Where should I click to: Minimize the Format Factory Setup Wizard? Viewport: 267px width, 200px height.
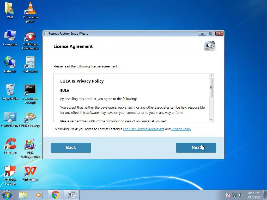202,34
